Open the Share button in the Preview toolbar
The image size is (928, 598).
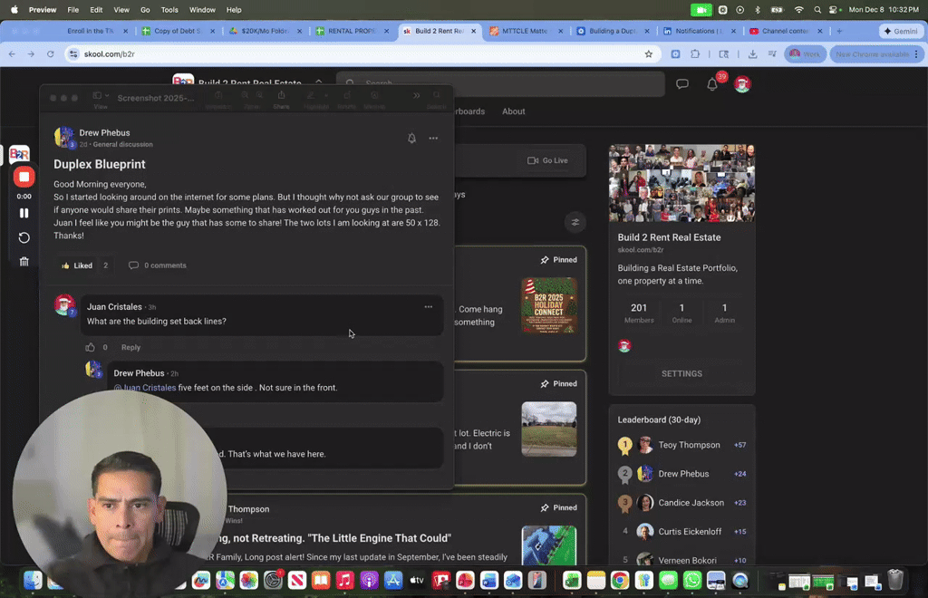click(x=281, y=100)
